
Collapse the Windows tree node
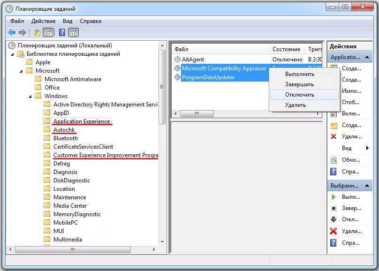pos(30,97)
